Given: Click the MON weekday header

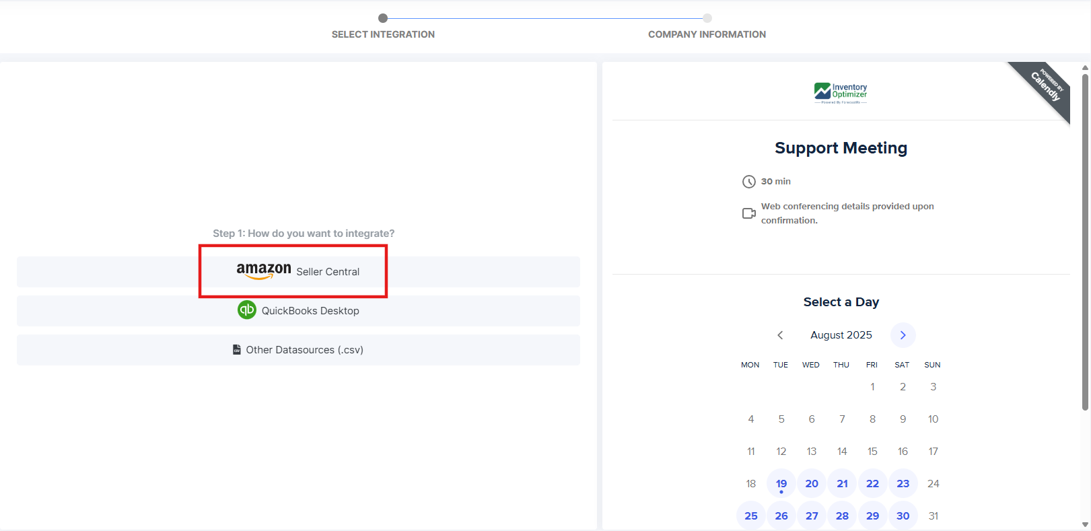Looking at the screenshot, I should click(750, 365).
